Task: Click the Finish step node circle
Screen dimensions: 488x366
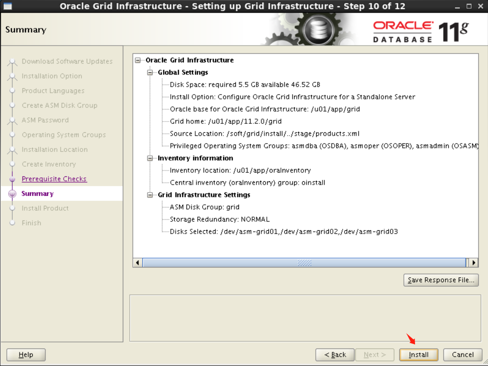Action: pyautogui.click(x=12, y=223)
